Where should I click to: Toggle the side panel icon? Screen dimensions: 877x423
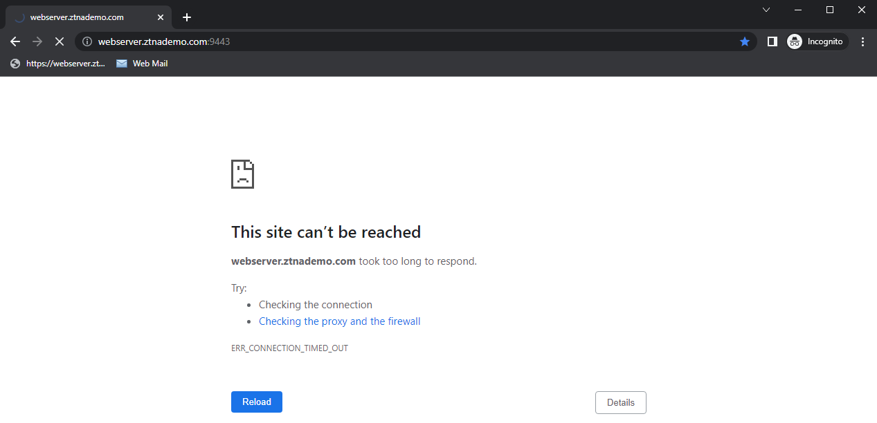coord(772,41)
